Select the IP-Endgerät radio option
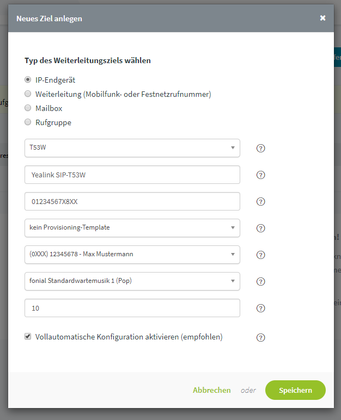Screen dimensions: 341x420 (28, 79)
